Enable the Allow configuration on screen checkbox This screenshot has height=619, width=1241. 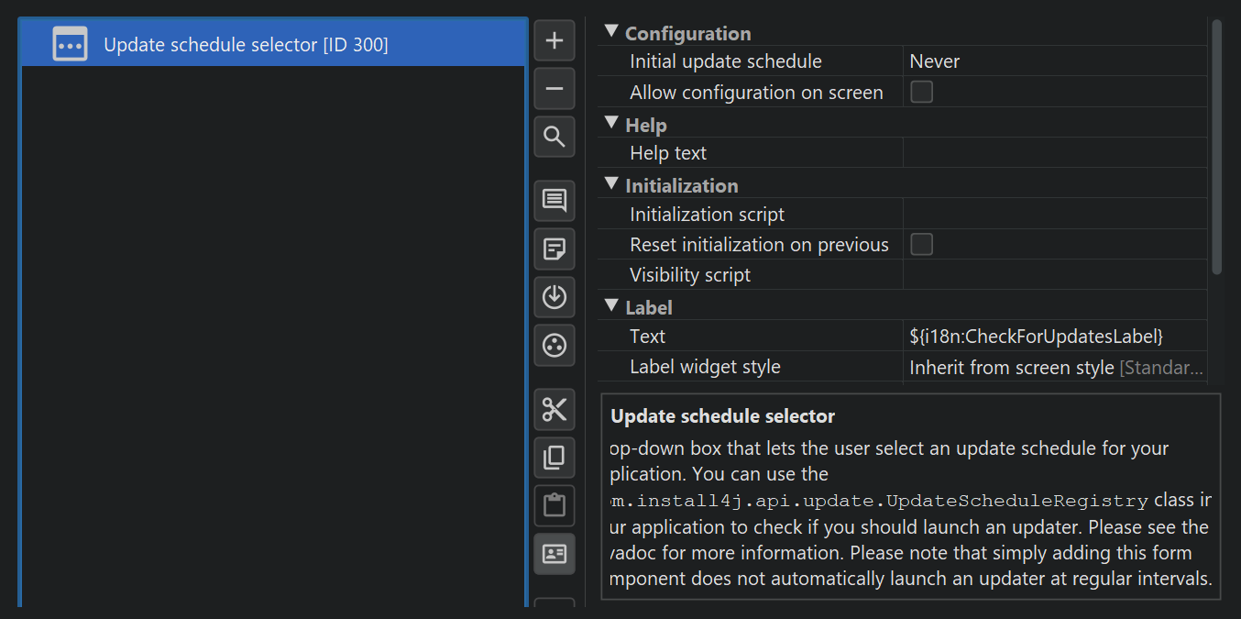(921, 92)
